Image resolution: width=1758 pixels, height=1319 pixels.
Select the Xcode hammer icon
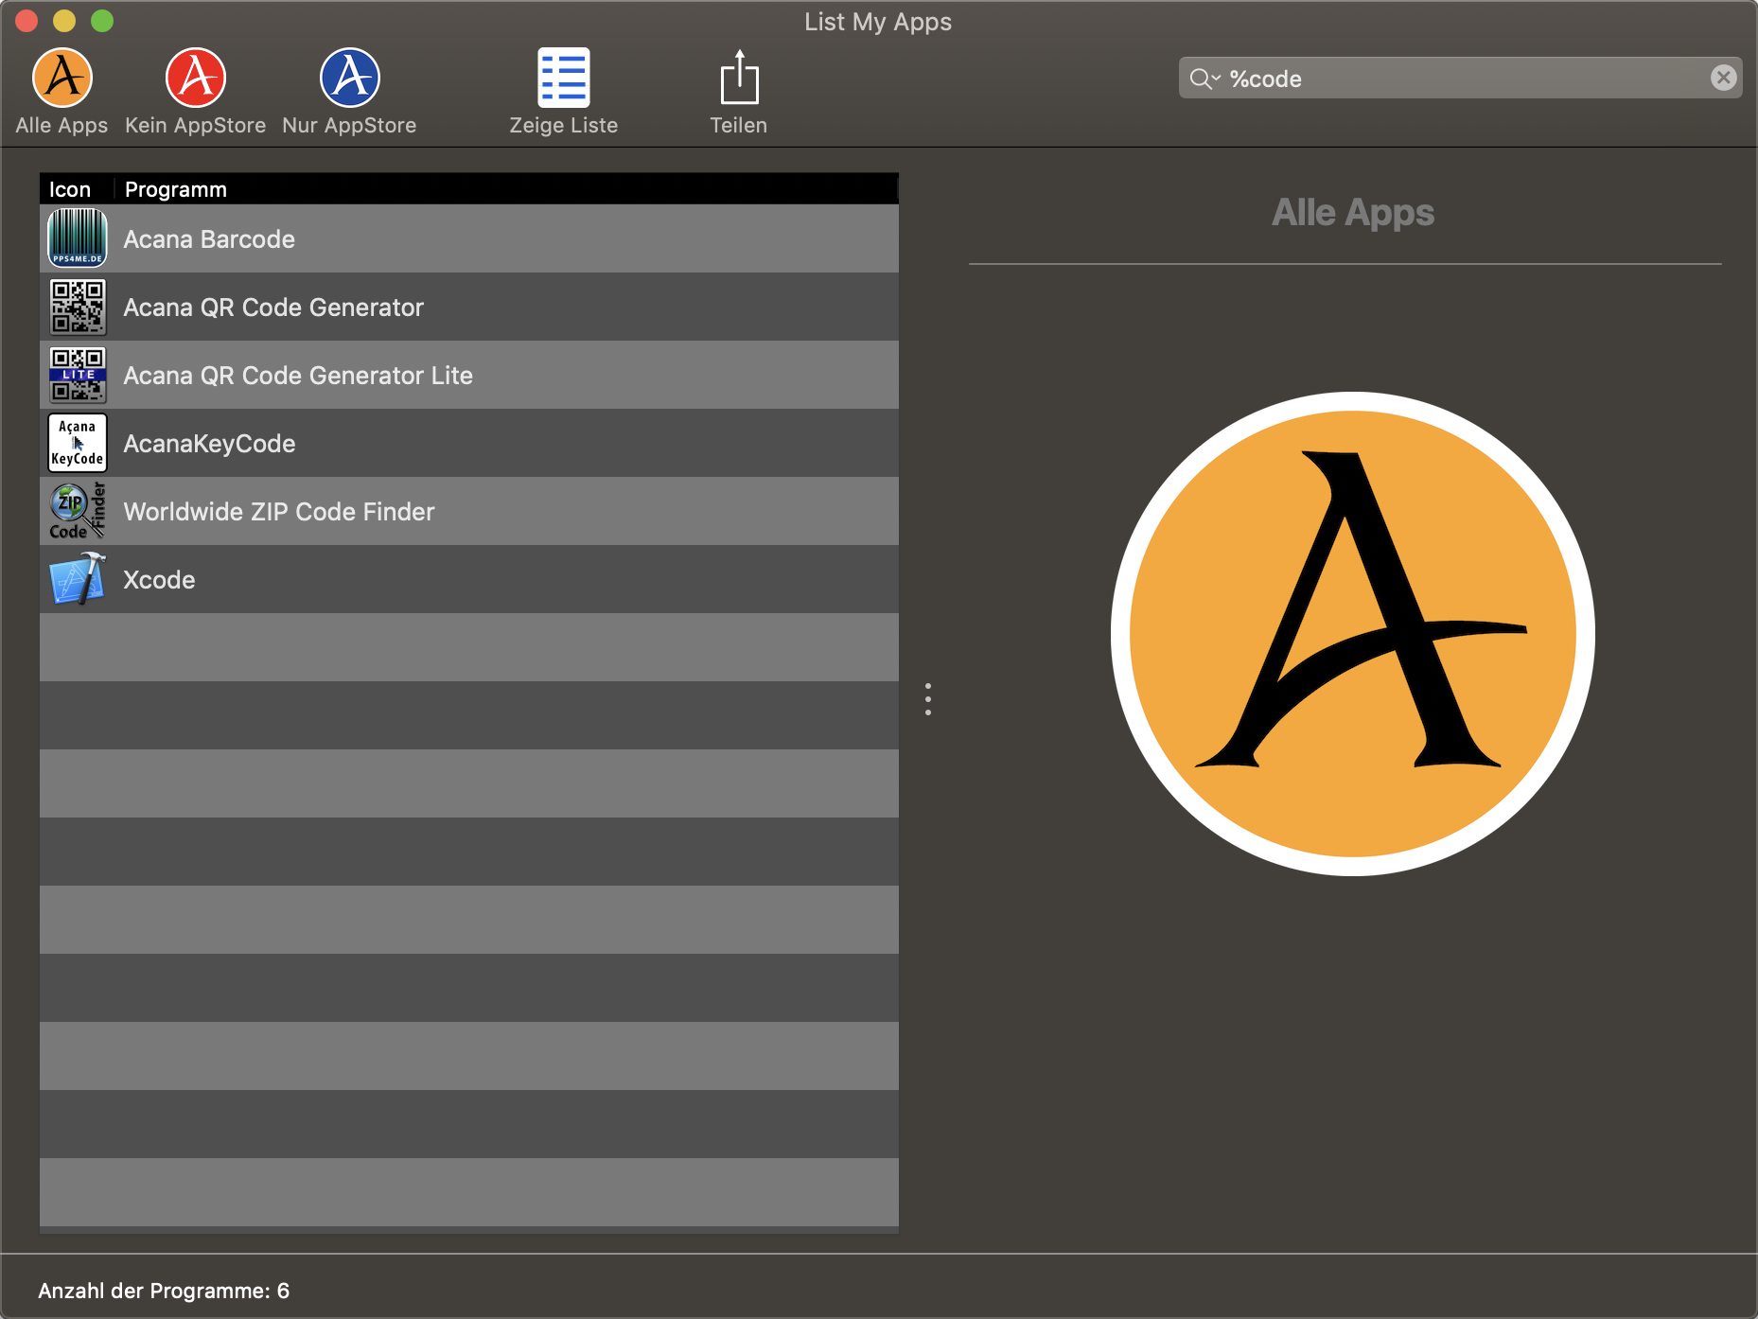(78, 579)
